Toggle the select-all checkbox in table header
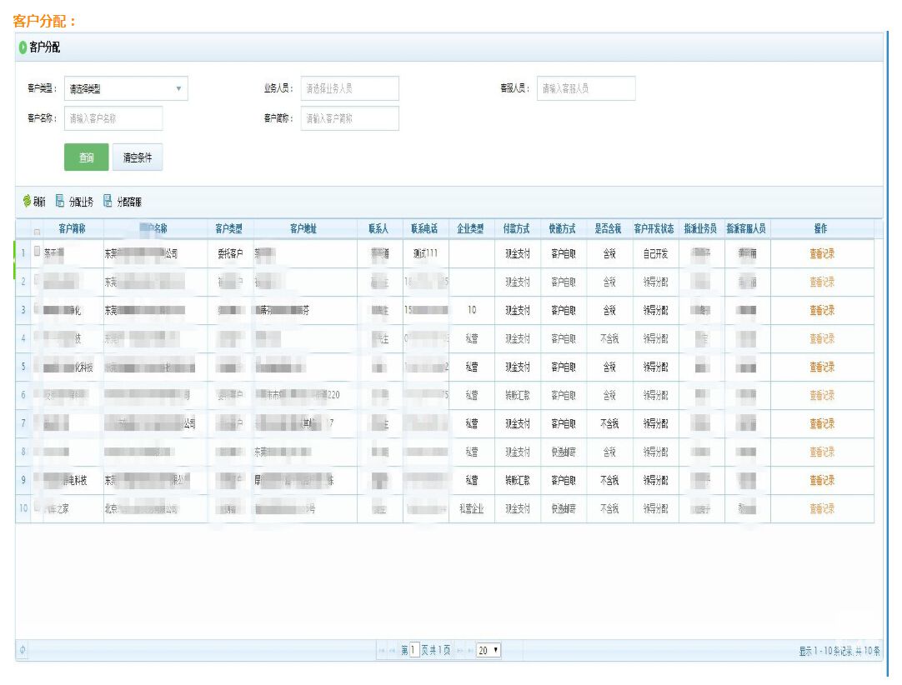This screenshot has width=902, height=685. (x=37, y=230)
